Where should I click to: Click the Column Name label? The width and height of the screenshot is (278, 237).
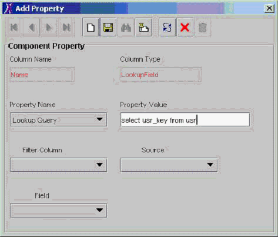31,59
